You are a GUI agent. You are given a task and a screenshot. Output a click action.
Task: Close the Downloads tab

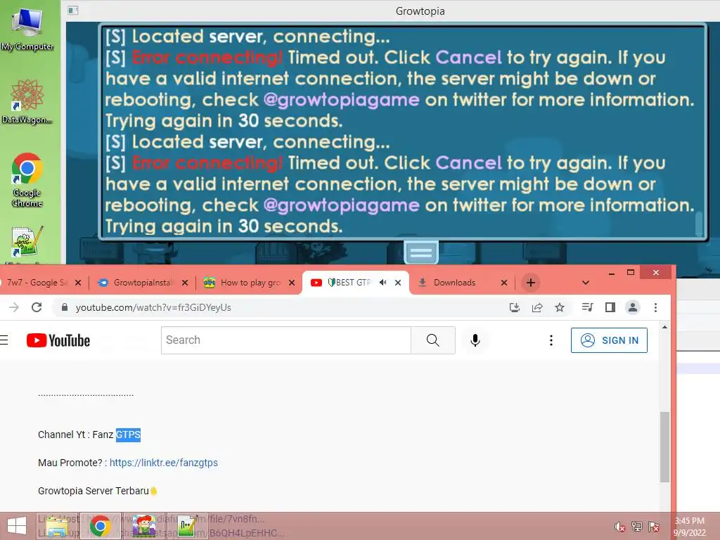point(504,283)
